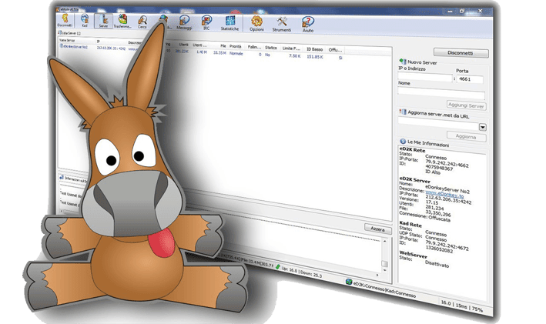Image resolution: width=546 pixels, height=324 pixels.
Task: Click the Kad Rete heading
Action: click(410, 224)
